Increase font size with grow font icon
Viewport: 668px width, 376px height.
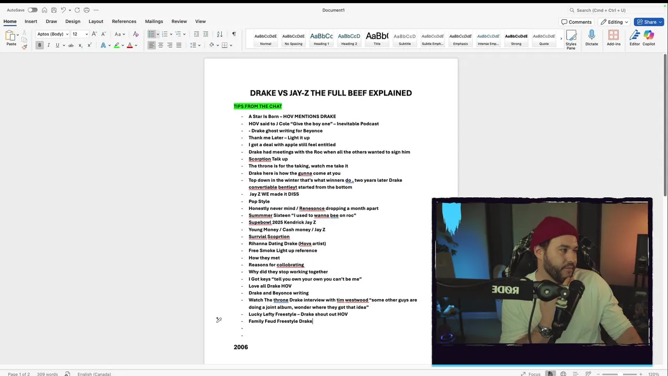[x=94, y=34]
